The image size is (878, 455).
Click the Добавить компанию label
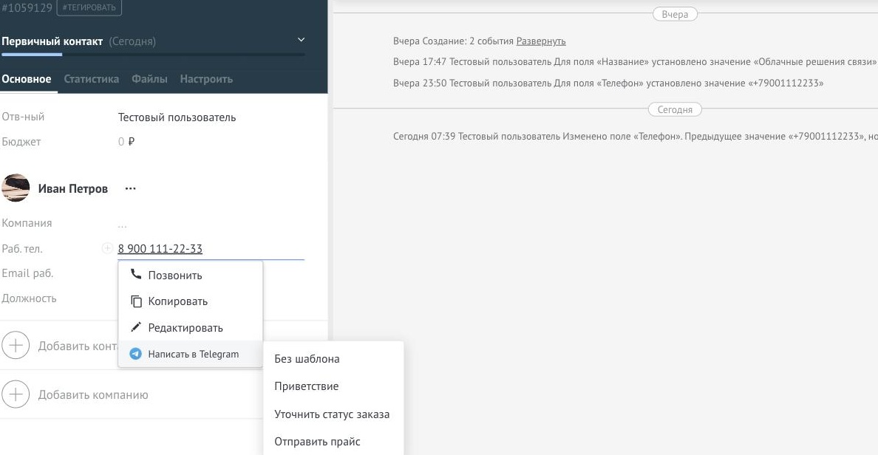coord(93,394)
